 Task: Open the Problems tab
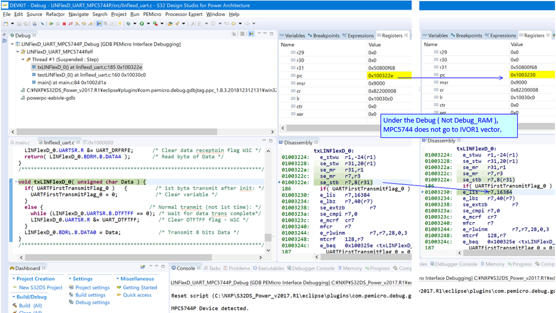tap(237, 268)
